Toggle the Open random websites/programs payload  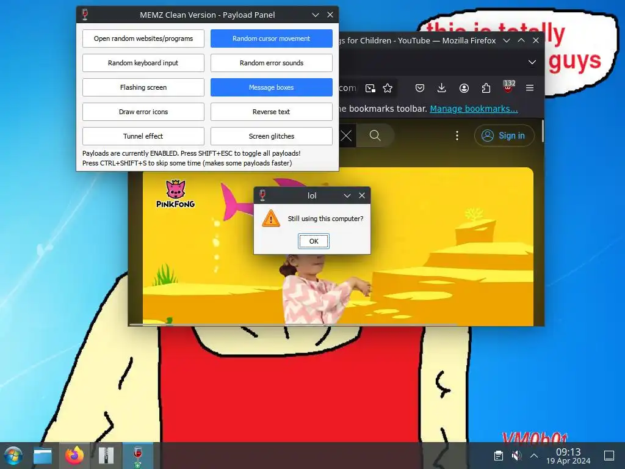[x=143, y=38]
